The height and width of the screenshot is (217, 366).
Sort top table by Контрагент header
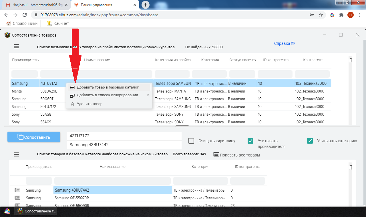point(313,60)
